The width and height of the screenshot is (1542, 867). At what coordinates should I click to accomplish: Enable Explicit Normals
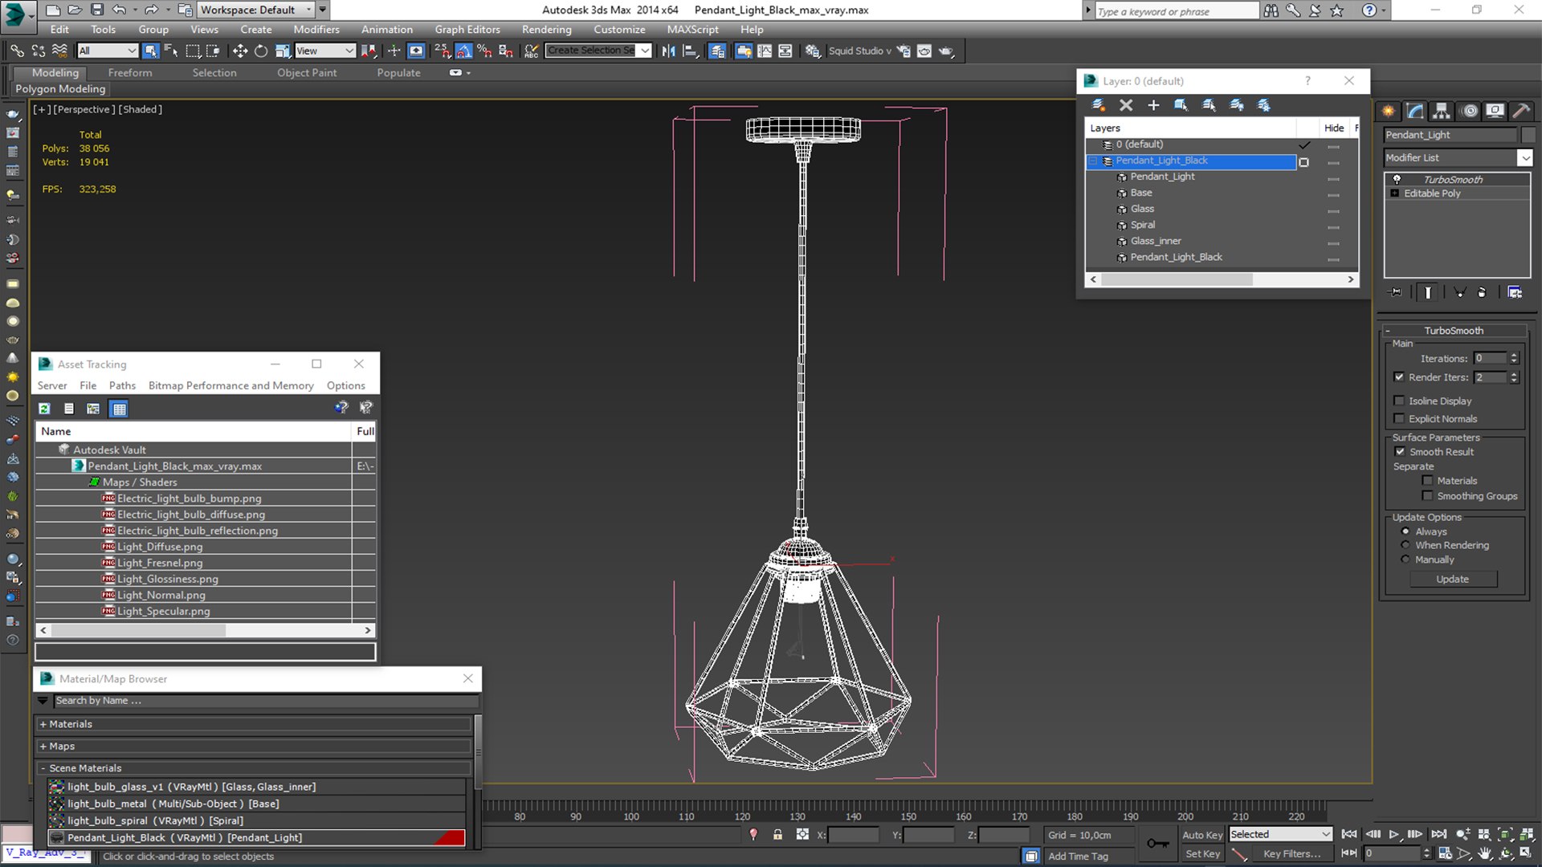1399,418
